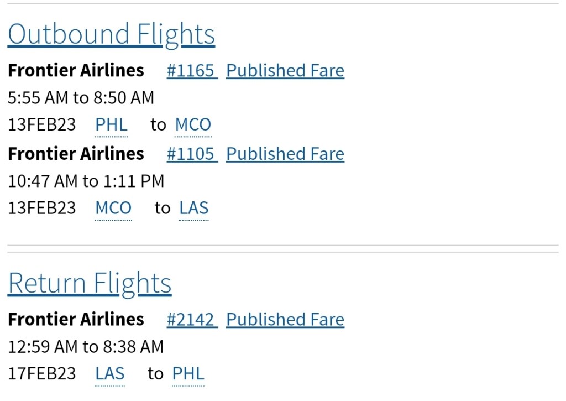Open Published Fare for flight #2142
Image resolution: width=566 pixels, height=401 pixels.
285,320
